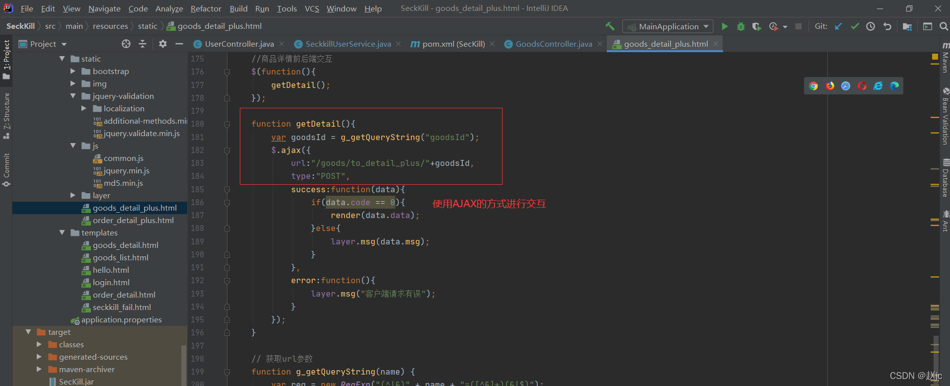Open Search Everywhere magnifier icon

click(x=944, y=26)
